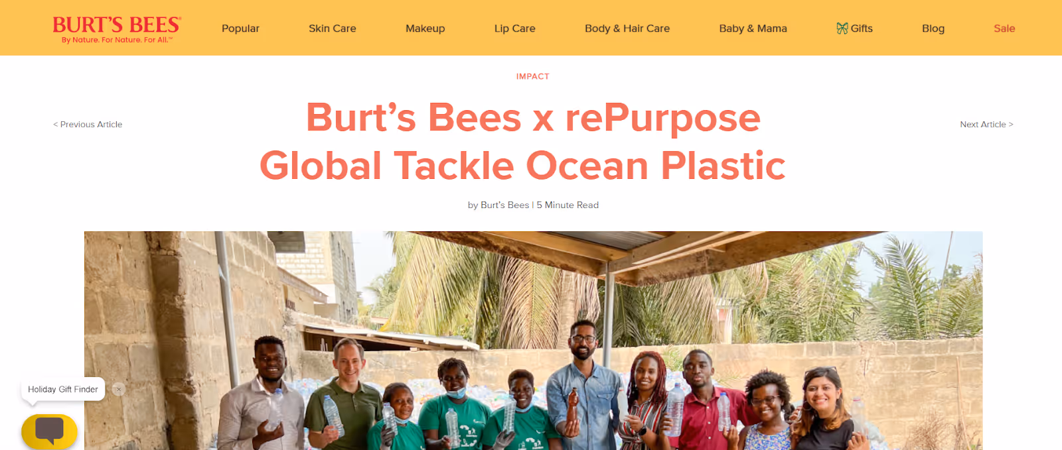The height and width of the screenshot is (450, 1062).
Task: Dismiss the Holiday Gift Finder popup
Action: [119, 389]
